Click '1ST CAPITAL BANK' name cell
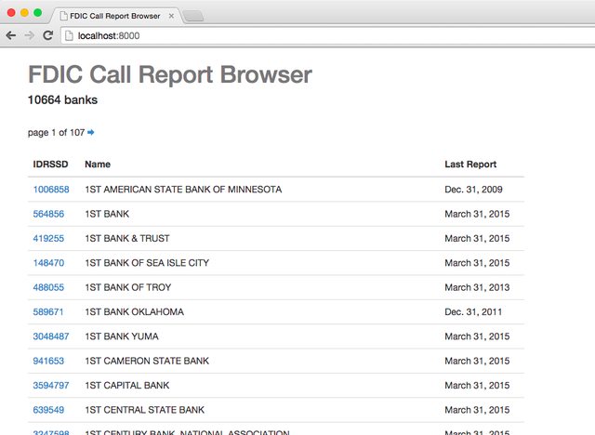The image size is (595, 435). click(x=127, y=386)
